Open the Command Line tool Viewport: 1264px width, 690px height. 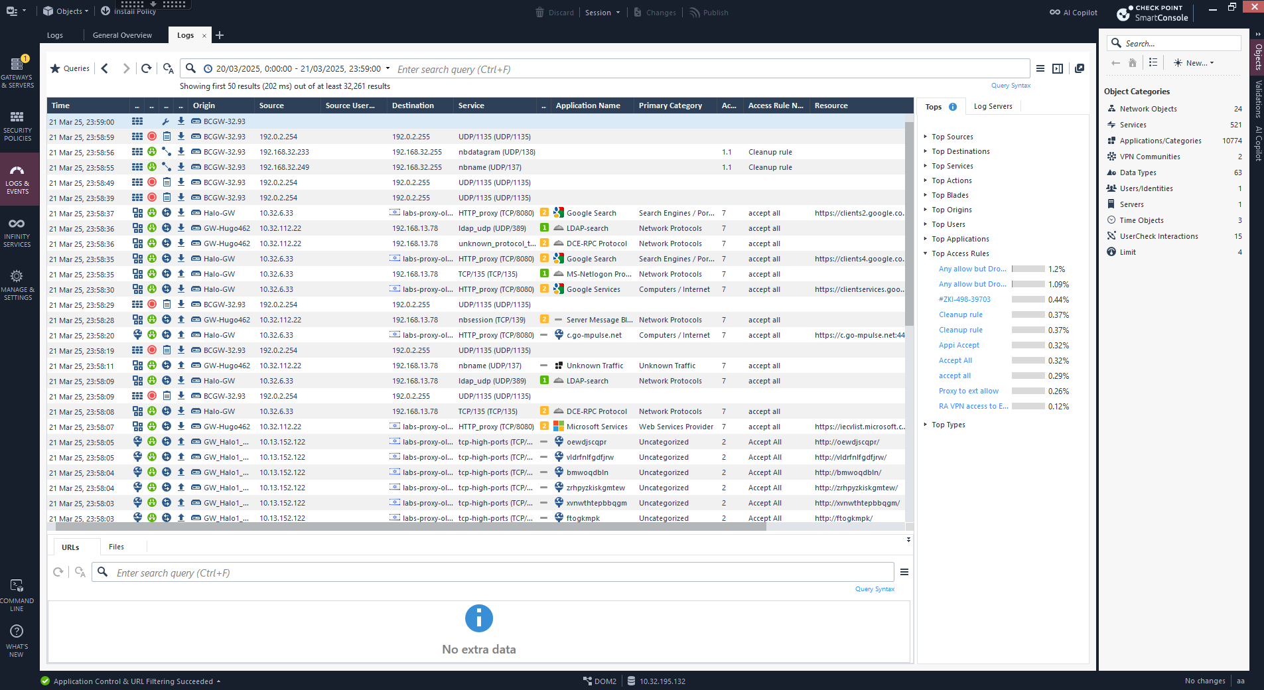[17, 594]
